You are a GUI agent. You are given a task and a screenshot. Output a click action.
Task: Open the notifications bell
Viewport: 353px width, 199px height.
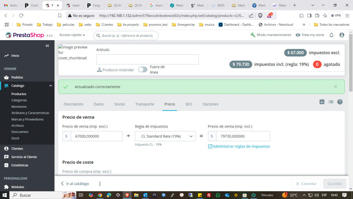(331, 35)
